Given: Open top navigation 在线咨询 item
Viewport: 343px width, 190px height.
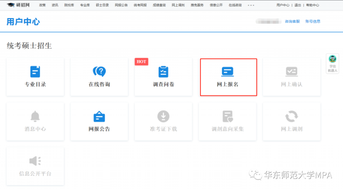Looking at the screenshot, I should point(235,5).
